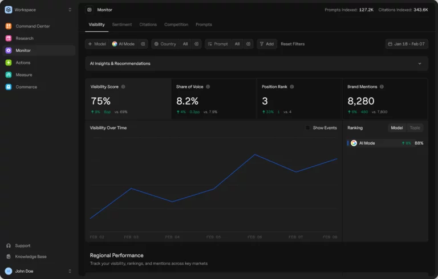
Task: Remove the AI Mode model filter
Action: click(x=143, y=44)
